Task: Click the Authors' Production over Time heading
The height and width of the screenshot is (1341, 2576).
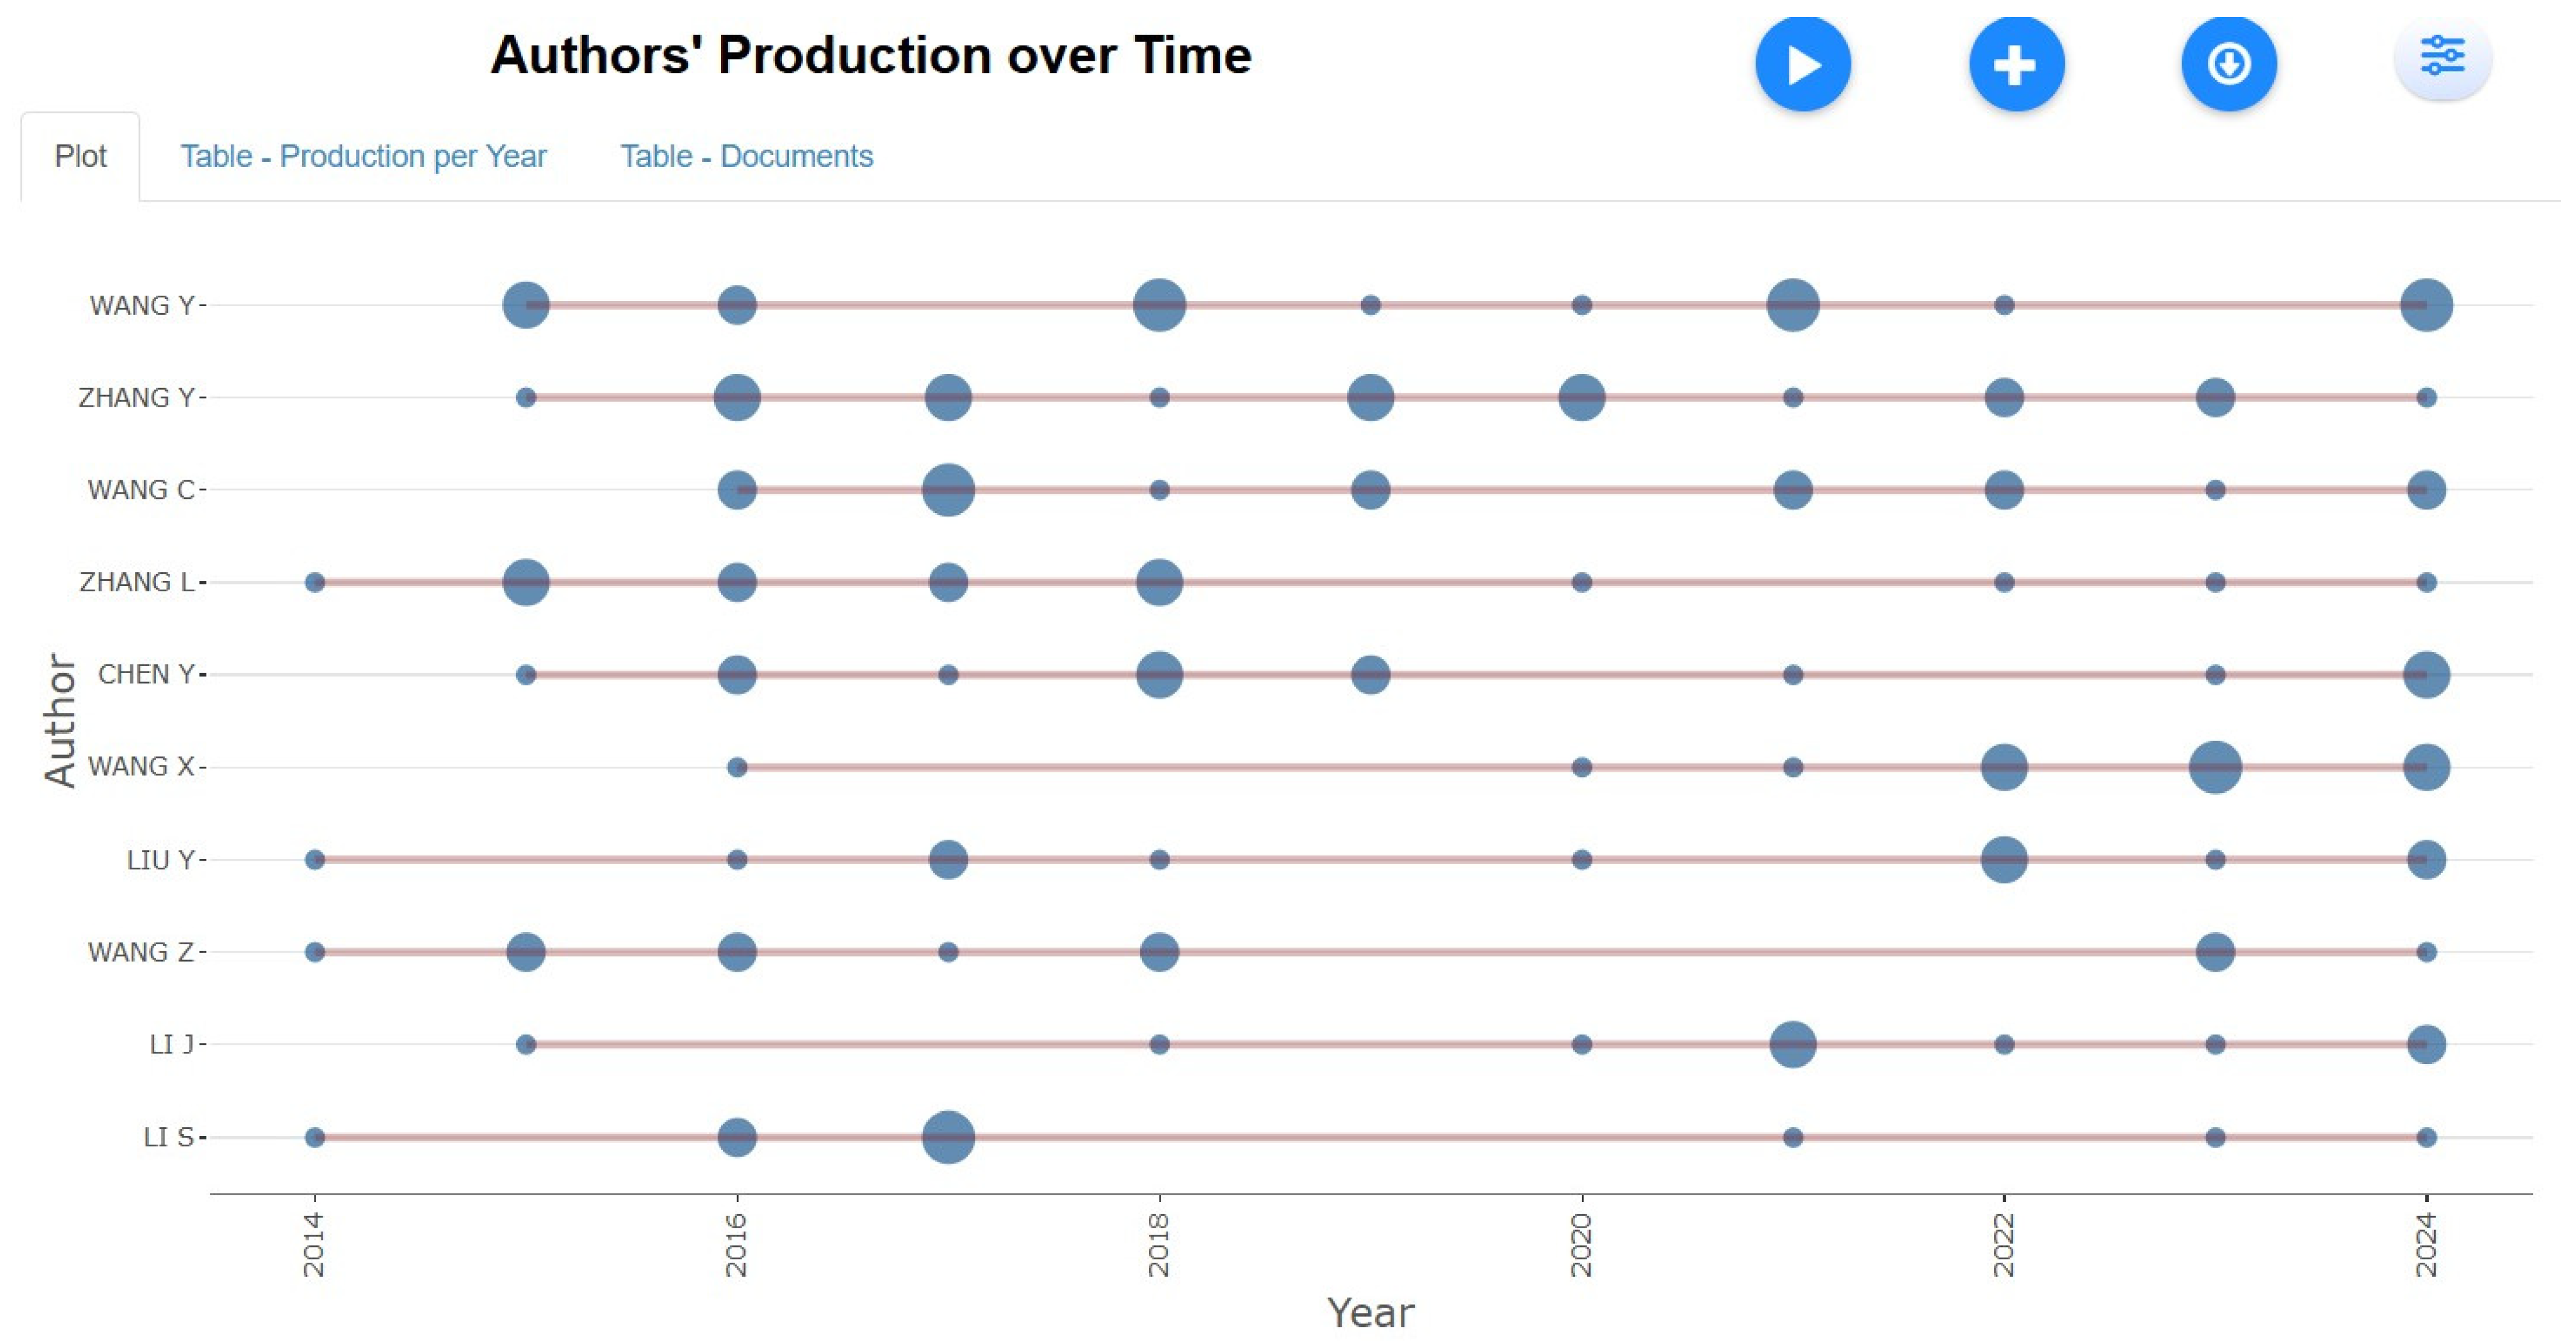Action: 871,55
